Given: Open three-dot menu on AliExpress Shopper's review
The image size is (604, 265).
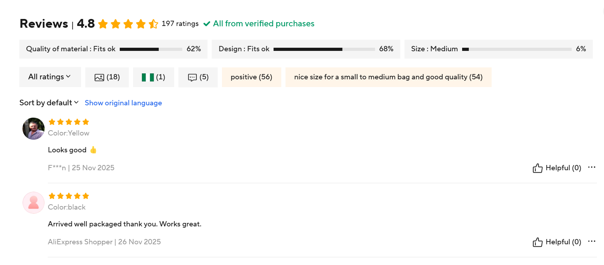Looking at the screenshot, I should [x=592, y=241].
